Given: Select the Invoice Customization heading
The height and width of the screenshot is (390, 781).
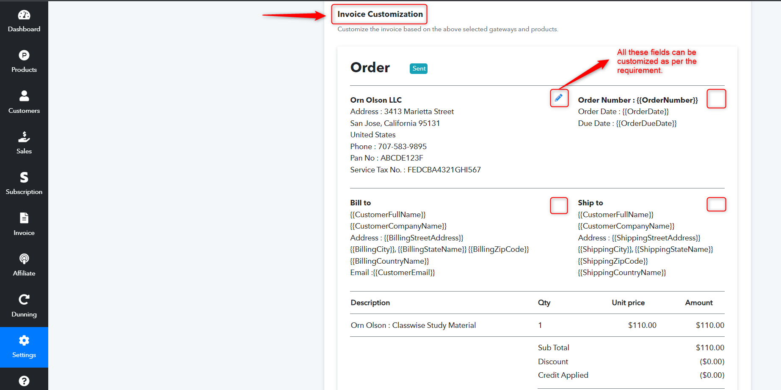Looking at the screenshot, I should pyautogui.click(x=380, y=14).
